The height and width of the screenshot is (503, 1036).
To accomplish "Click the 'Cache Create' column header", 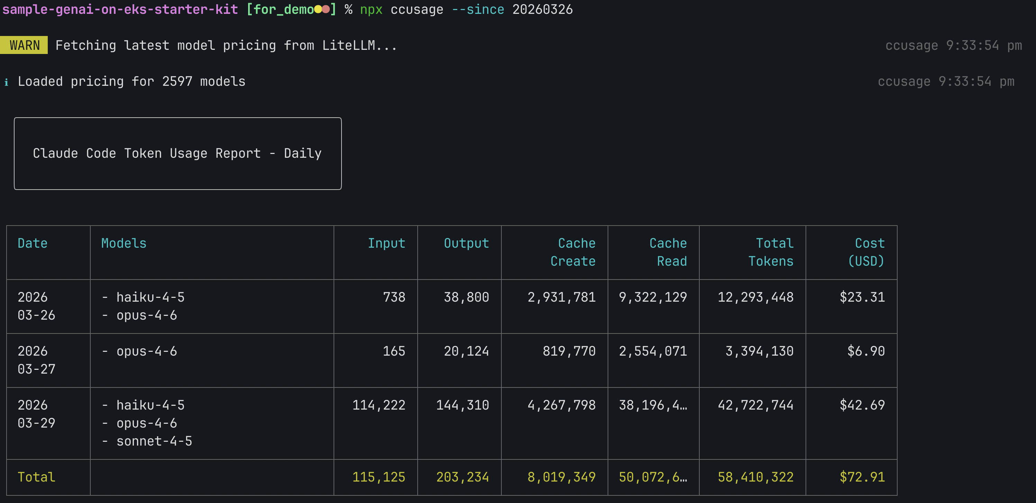I will (x=573, y=252).
